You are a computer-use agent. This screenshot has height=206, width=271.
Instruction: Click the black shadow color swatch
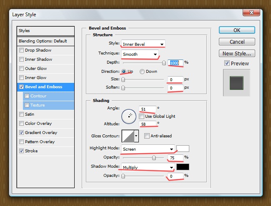[183, 167]
